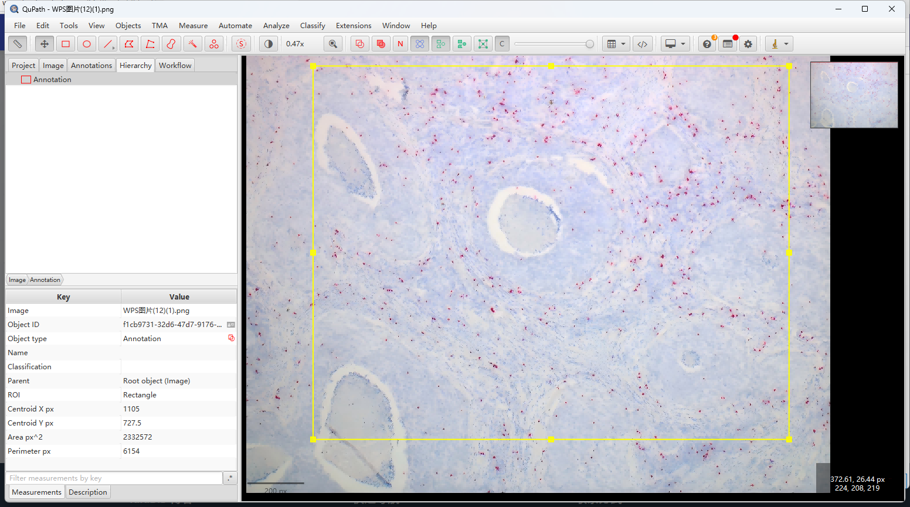Select the Wand tool
The width and height of the screenshot is (910, 507).
click(x=193, y=43)
